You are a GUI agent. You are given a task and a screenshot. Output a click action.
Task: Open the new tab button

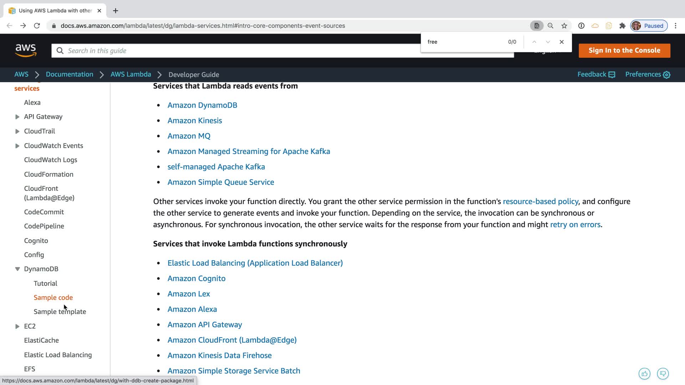point(115,11)
